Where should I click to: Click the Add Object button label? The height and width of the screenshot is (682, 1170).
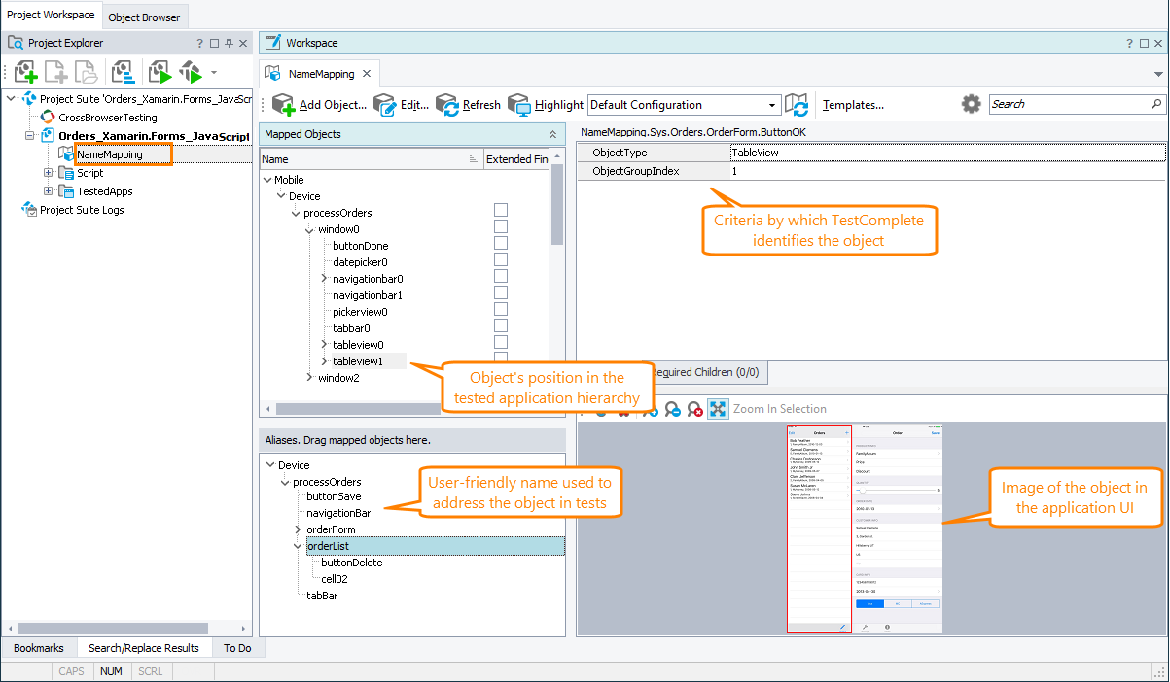(x=333, y=105)
